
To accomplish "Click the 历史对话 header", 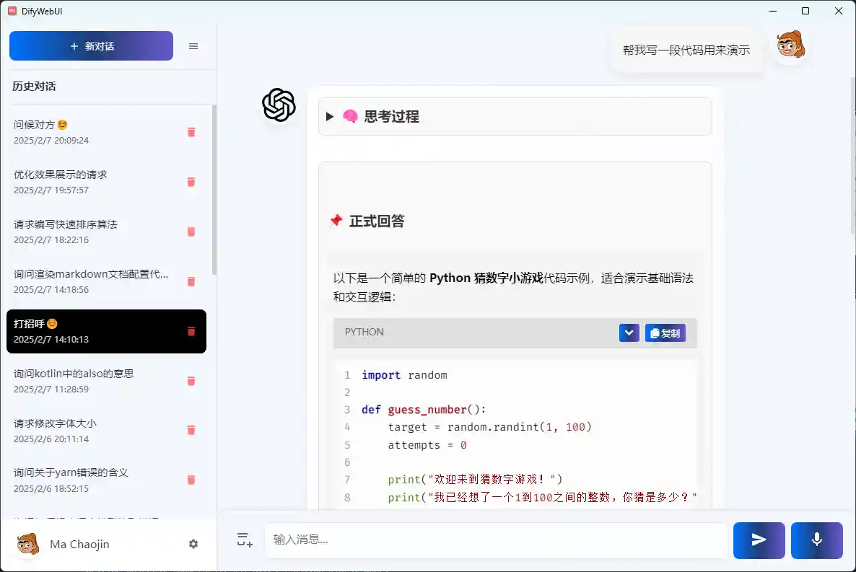I will point(34,87).
